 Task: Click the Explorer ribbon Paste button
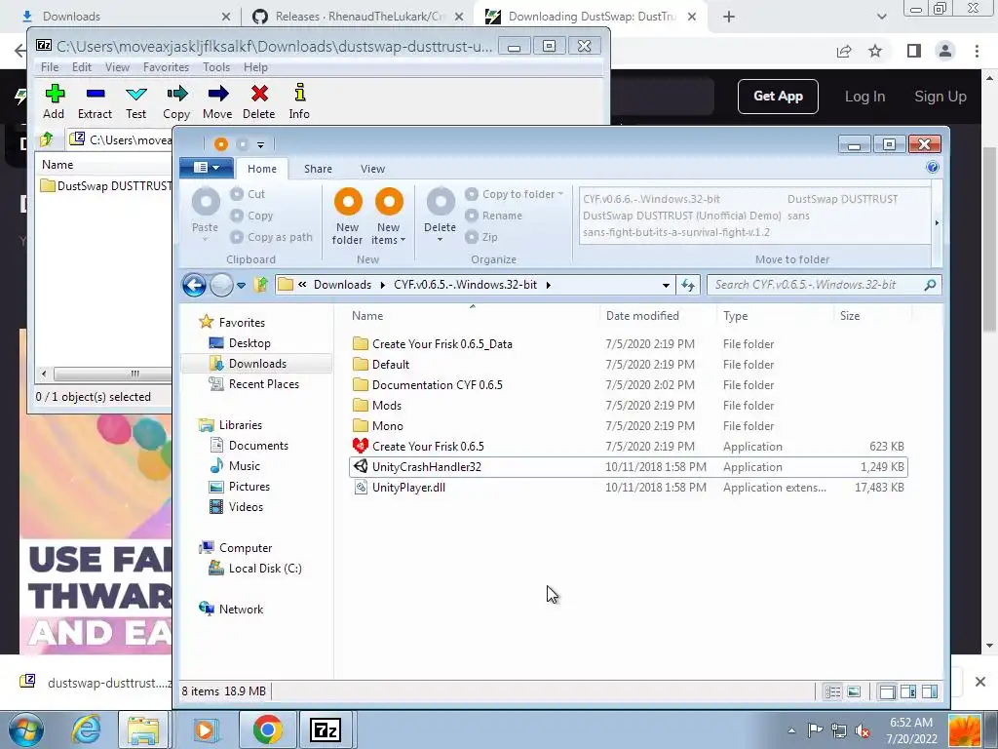205,216
